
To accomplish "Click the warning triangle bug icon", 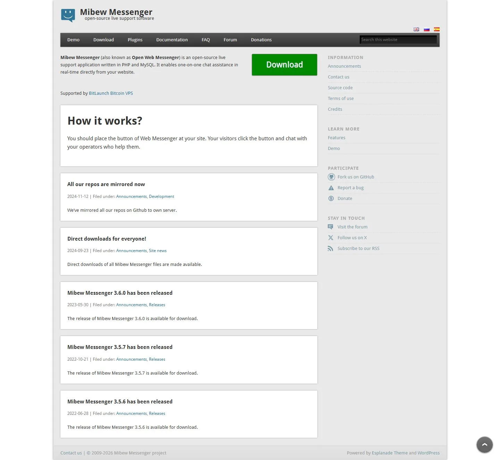I will click(x=331, y=188).
